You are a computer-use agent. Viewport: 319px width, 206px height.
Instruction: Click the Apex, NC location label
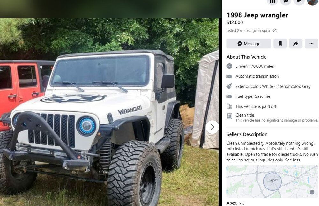[x=235, y=203]
